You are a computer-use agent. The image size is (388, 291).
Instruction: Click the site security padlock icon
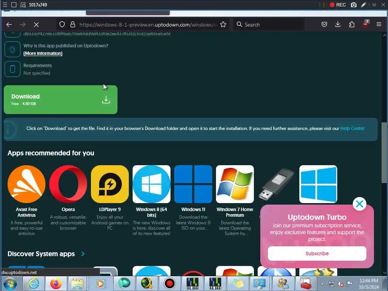[72, 24]
